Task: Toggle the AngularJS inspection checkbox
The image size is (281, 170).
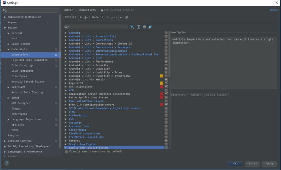Action: click(x=166, y=83)
